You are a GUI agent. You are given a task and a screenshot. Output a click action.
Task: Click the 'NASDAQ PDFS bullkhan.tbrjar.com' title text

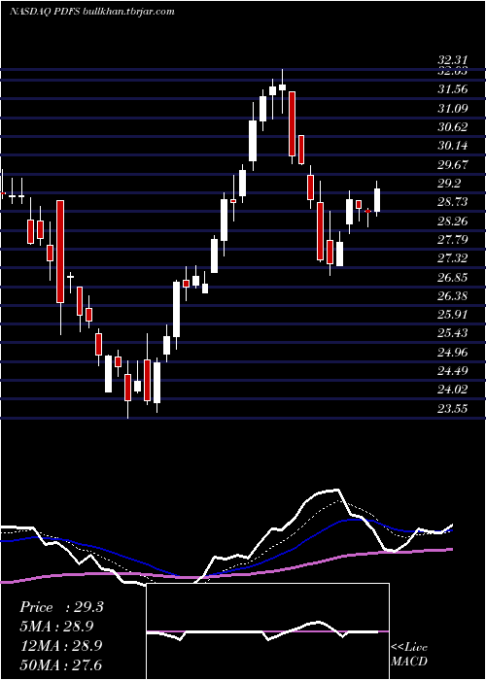(x=92, y=12)
